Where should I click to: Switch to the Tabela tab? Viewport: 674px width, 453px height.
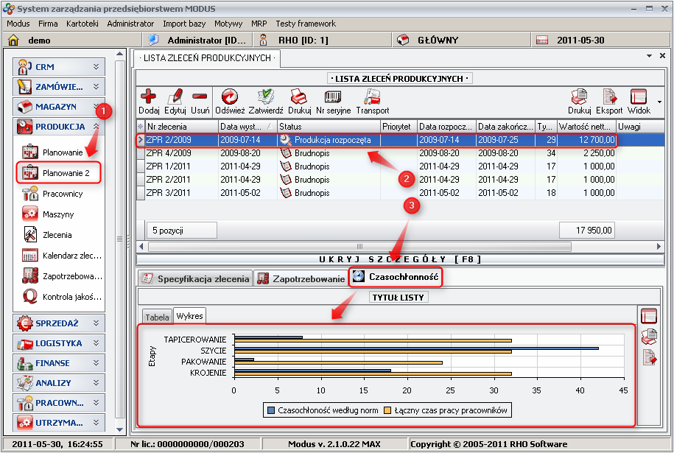click(x=157, y=316)
